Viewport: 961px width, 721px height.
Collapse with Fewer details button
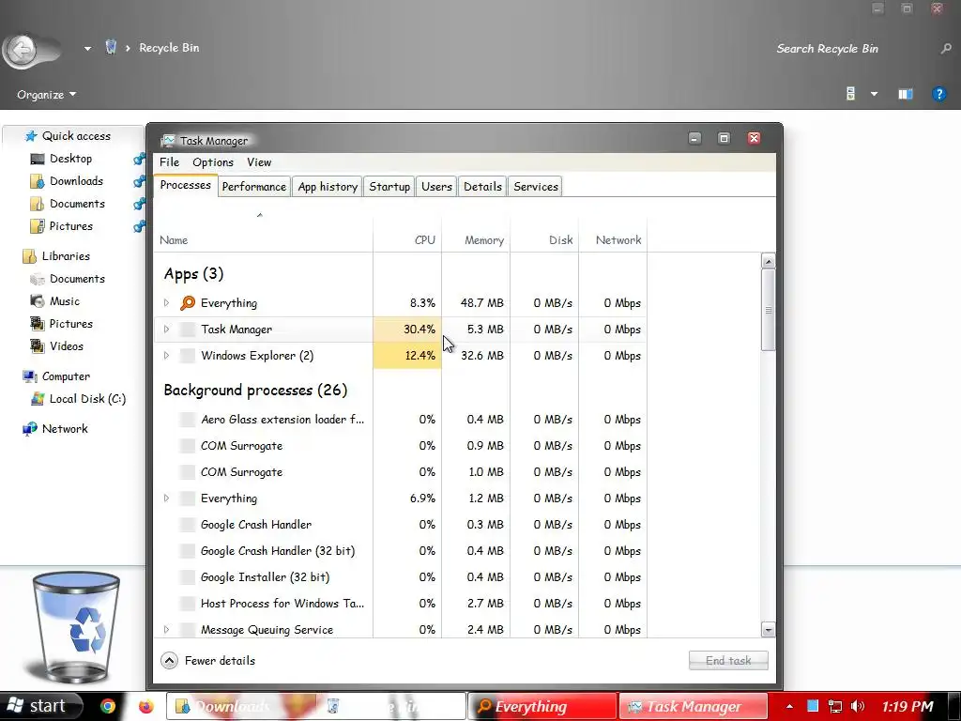point(207,660)
